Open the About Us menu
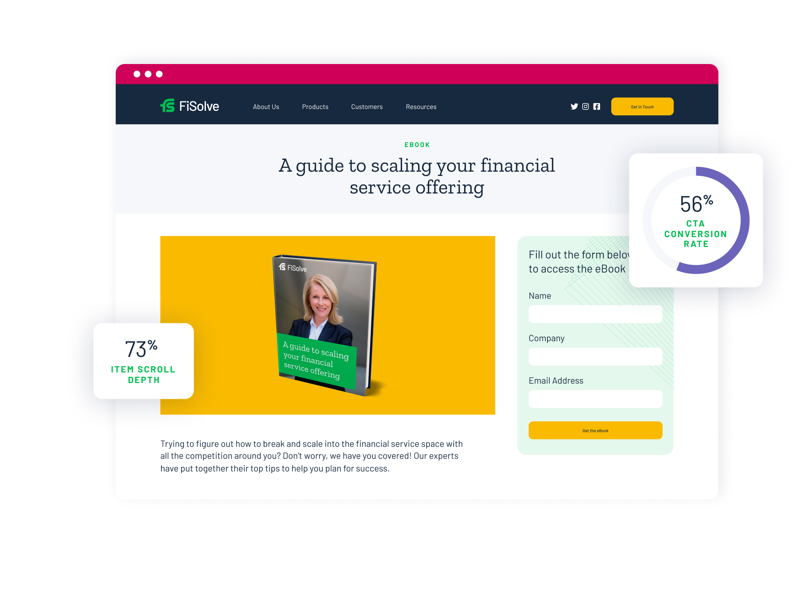810x591 pixels. coord(266,107)
